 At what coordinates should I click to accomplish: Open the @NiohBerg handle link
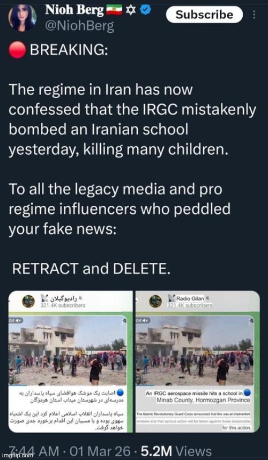click(79, 27)
